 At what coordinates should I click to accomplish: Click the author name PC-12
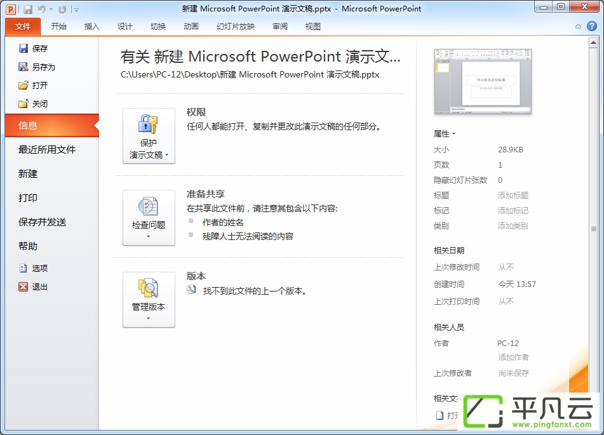[508, 343]
